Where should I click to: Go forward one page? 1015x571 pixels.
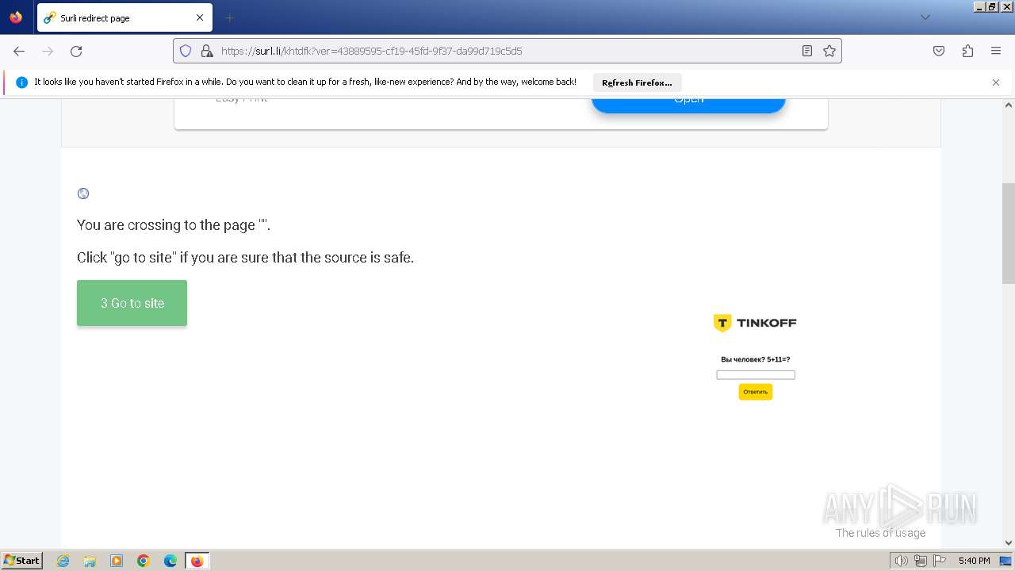pyautogui.click(x=48, y=51)
